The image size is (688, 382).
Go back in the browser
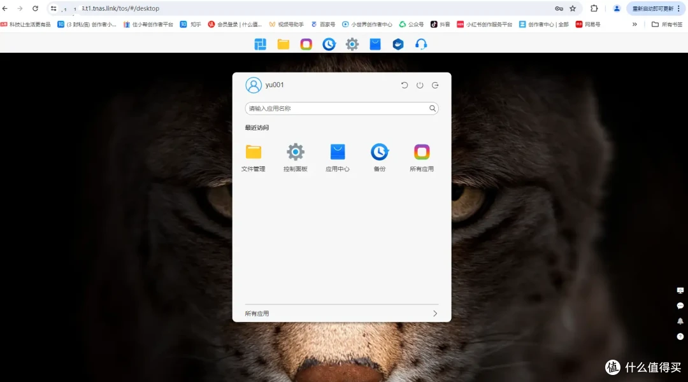tap(5, 8)
